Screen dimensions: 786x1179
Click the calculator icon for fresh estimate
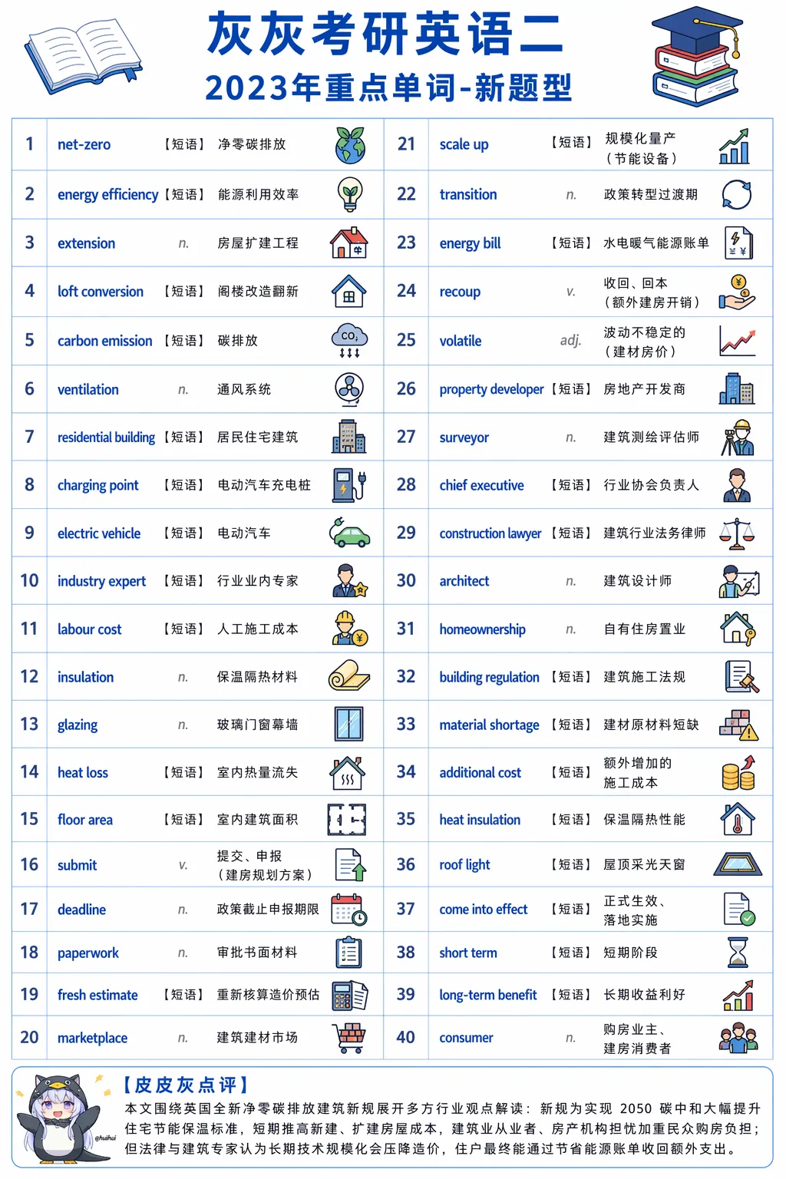point(350,996)
